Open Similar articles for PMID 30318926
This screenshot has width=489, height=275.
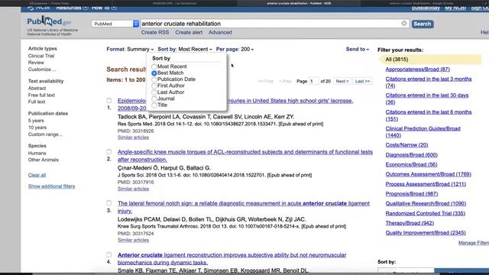(x=133, y=137)
